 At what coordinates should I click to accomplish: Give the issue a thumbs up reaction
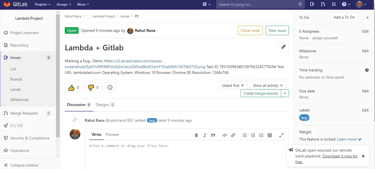coord(73,87)
